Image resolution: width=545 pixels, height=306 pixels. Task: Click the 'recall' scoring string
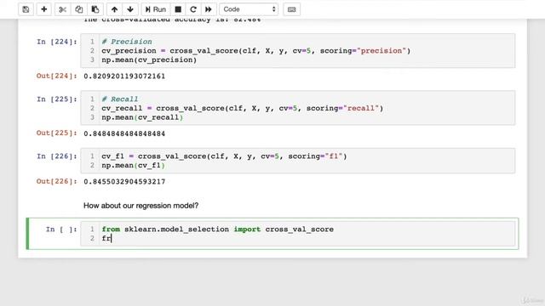coord(361,108)
